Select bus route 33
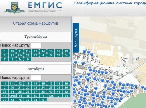 point(5,91)
